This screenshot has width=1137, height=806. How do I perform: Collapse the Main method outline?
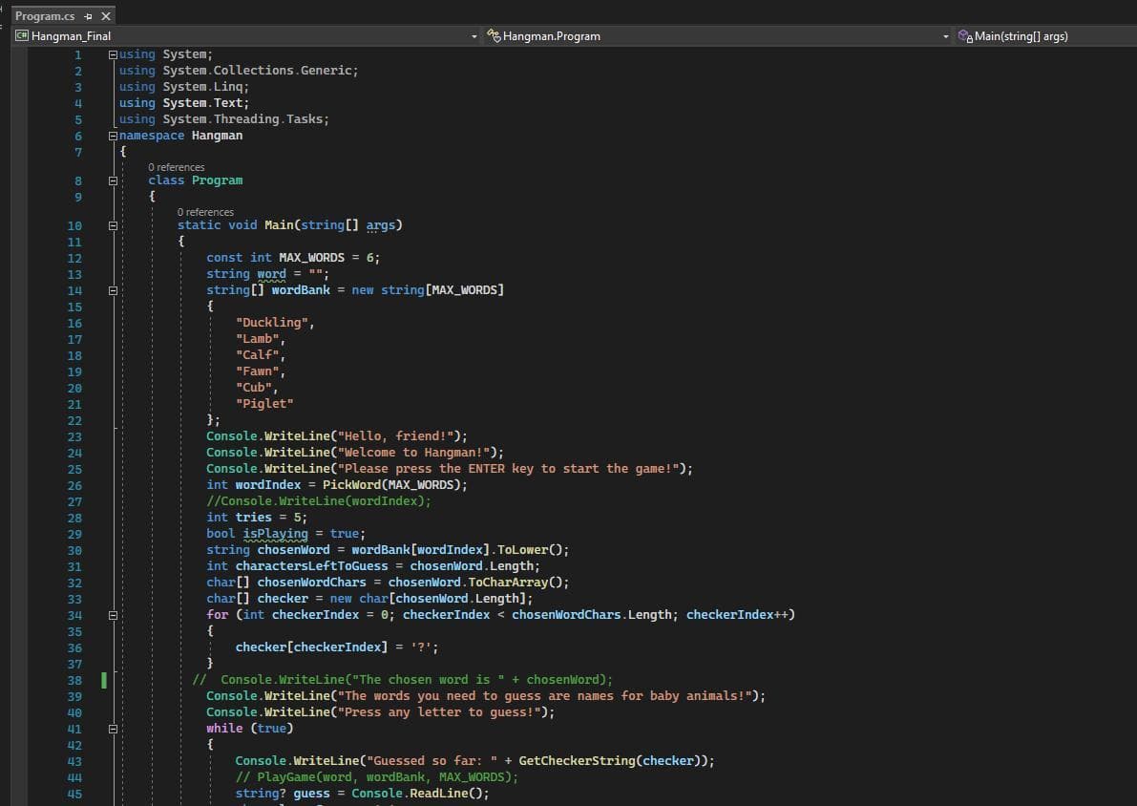click(113, 225)
